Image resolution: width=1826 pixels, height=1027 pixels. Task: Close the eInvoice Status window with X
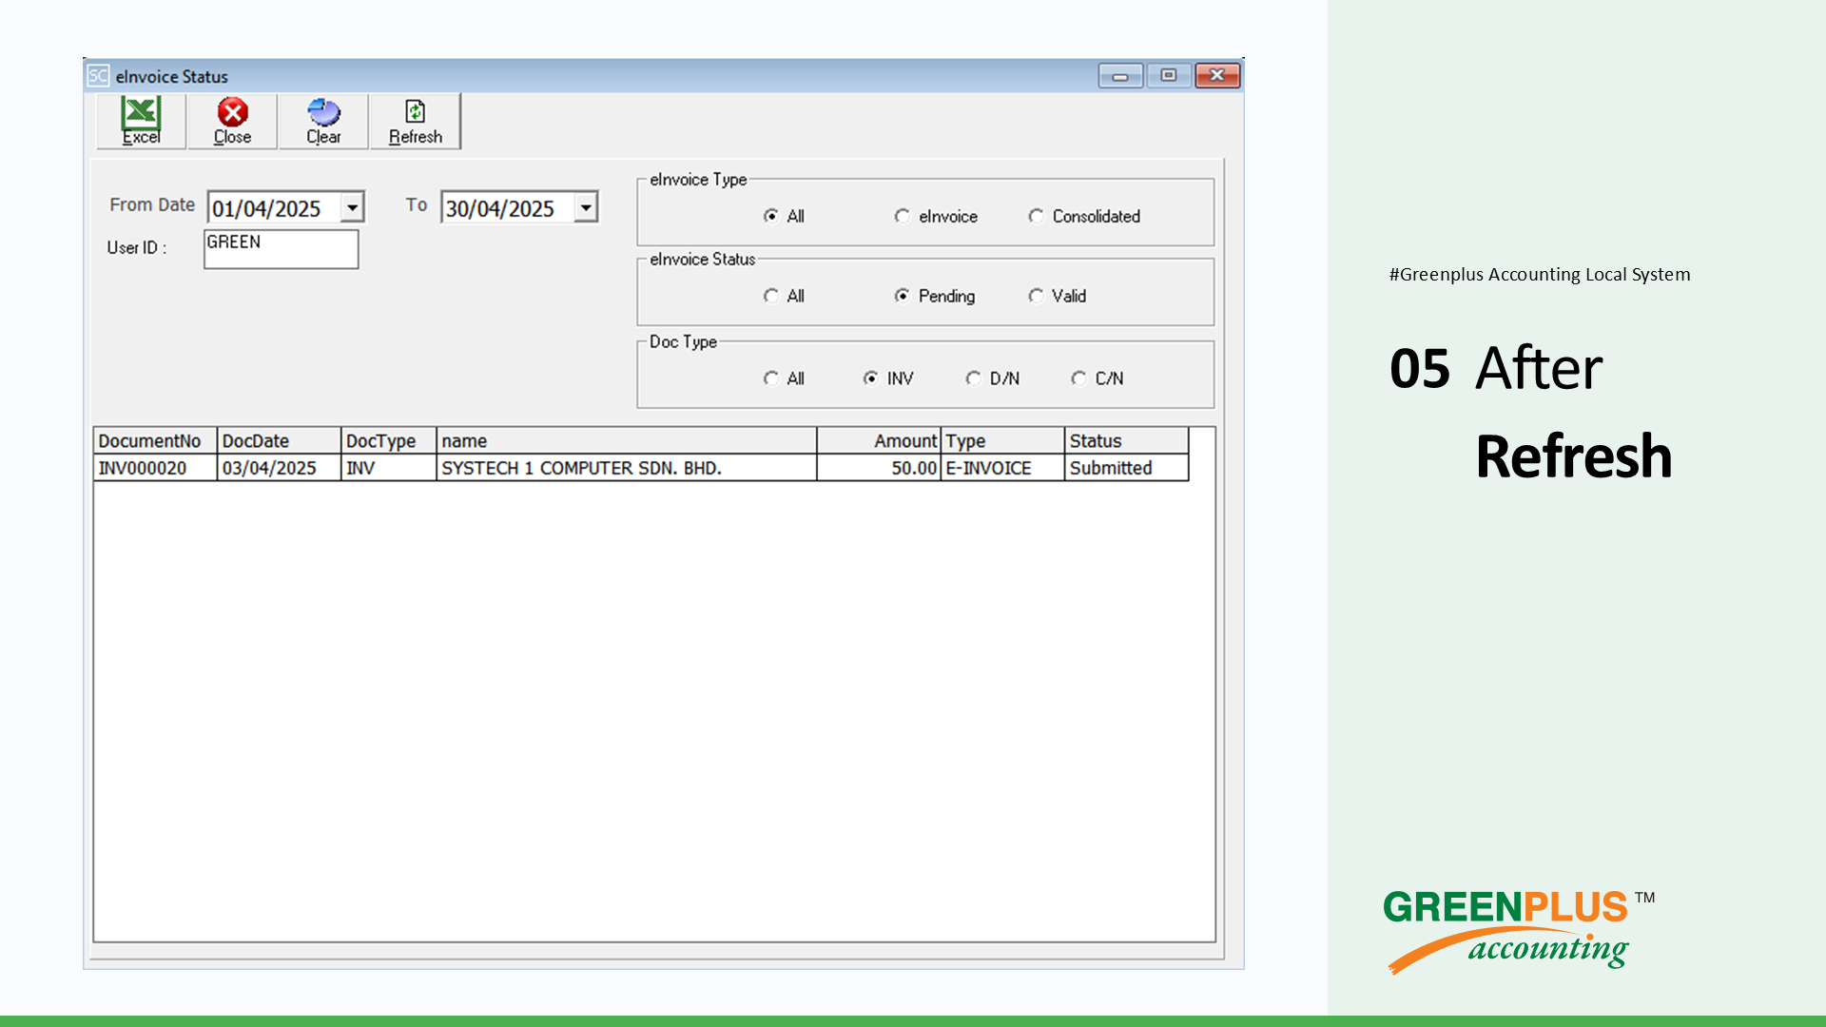click(1217, 75)
